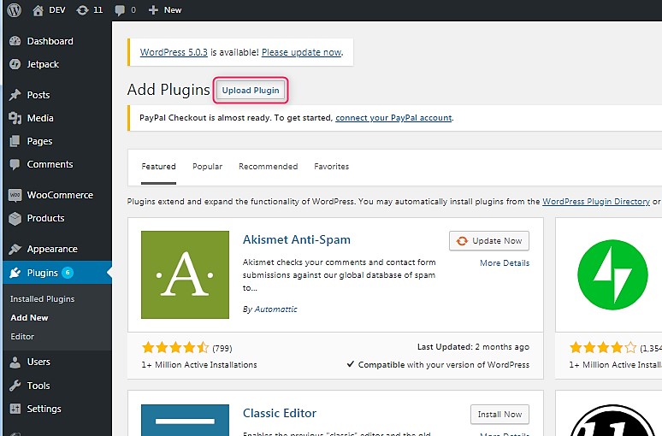Click 'connect your PayPal account' link

[x=393, y=118]
